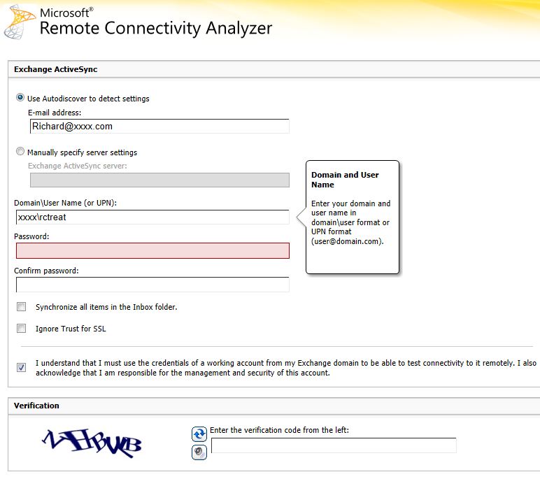This screenshot has height=479, width=540.
Task: Click the Exchange ActiveSync server field
Action: click(x=159, y=180)
